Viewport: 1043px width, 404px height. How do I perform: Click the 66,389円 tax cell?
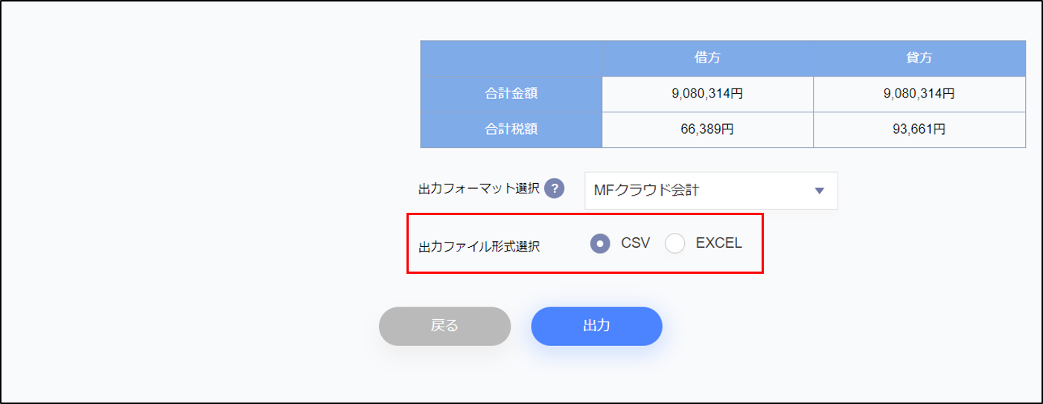click(707, 129)
